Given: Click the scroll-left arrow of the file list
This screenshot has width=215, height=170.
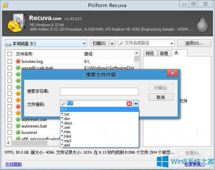Looking at the screenshot, I should [x=8, y=143].
